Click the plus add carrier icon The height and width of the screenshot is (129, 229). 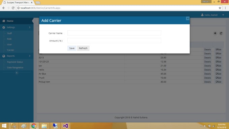215,33
